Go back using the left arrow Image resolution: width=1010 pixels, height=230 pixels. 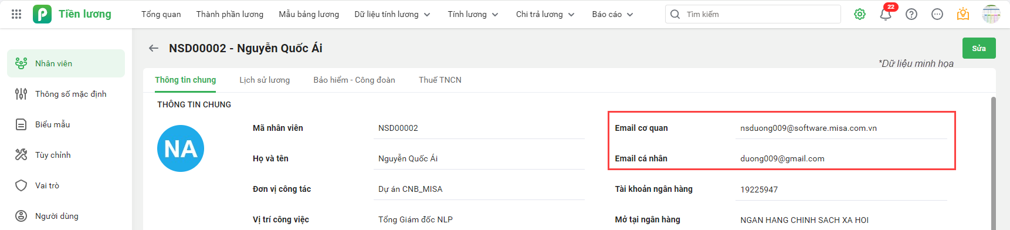(x=154, y=48)
